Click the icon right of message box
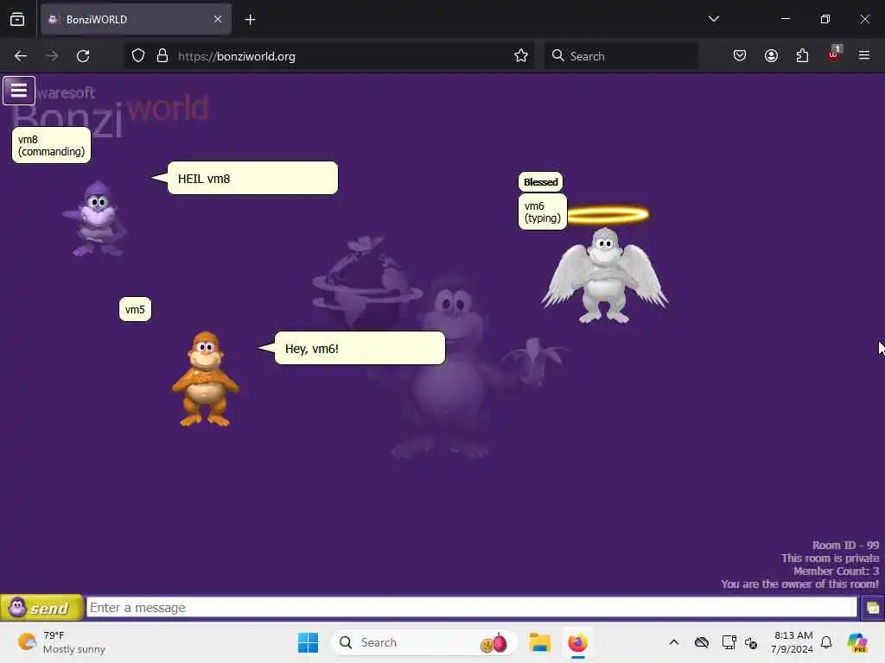The height and width of the screenshot is (663, 885). click(873, 608)
